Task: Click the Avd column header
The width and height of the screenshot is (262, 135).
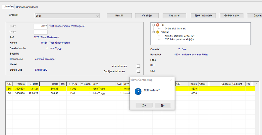Action: [119, 84]
